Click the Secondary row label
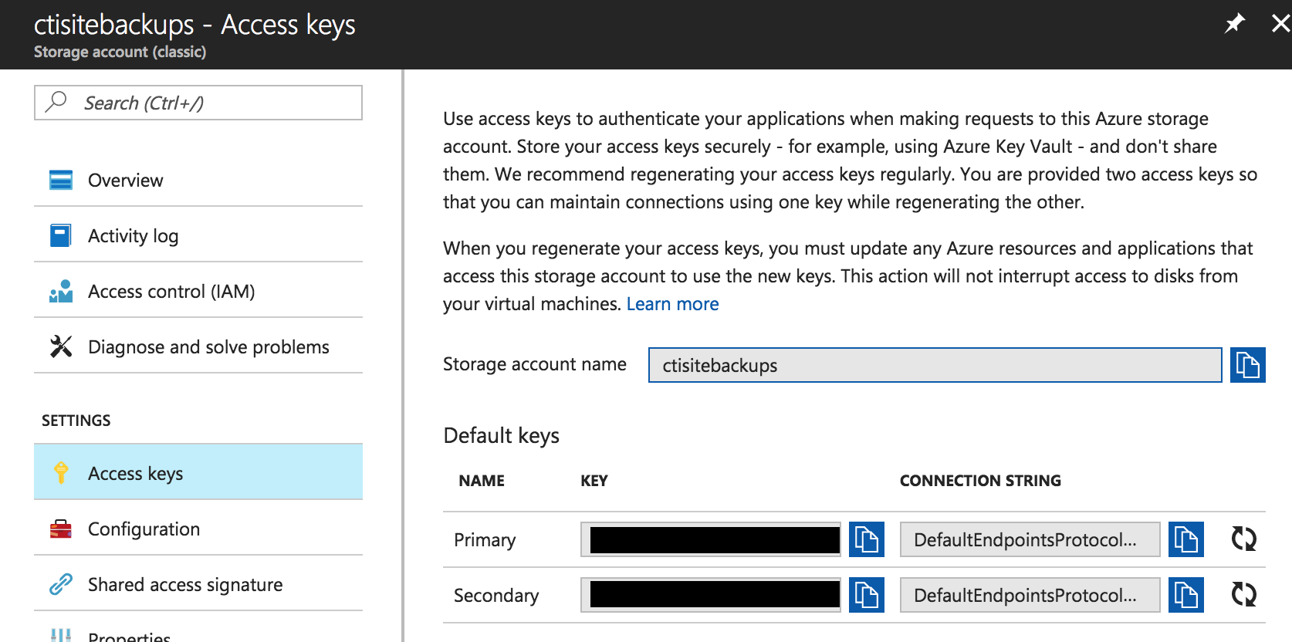 point(496,596)
